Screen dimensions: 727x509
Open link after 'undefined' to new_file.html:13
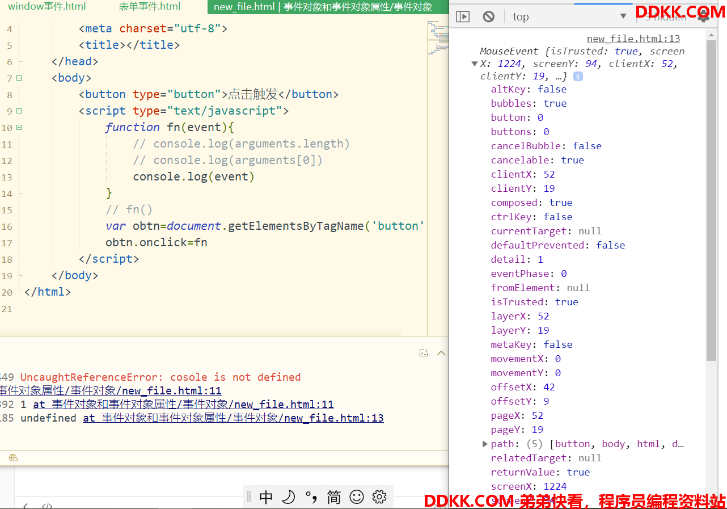point(233,418)
